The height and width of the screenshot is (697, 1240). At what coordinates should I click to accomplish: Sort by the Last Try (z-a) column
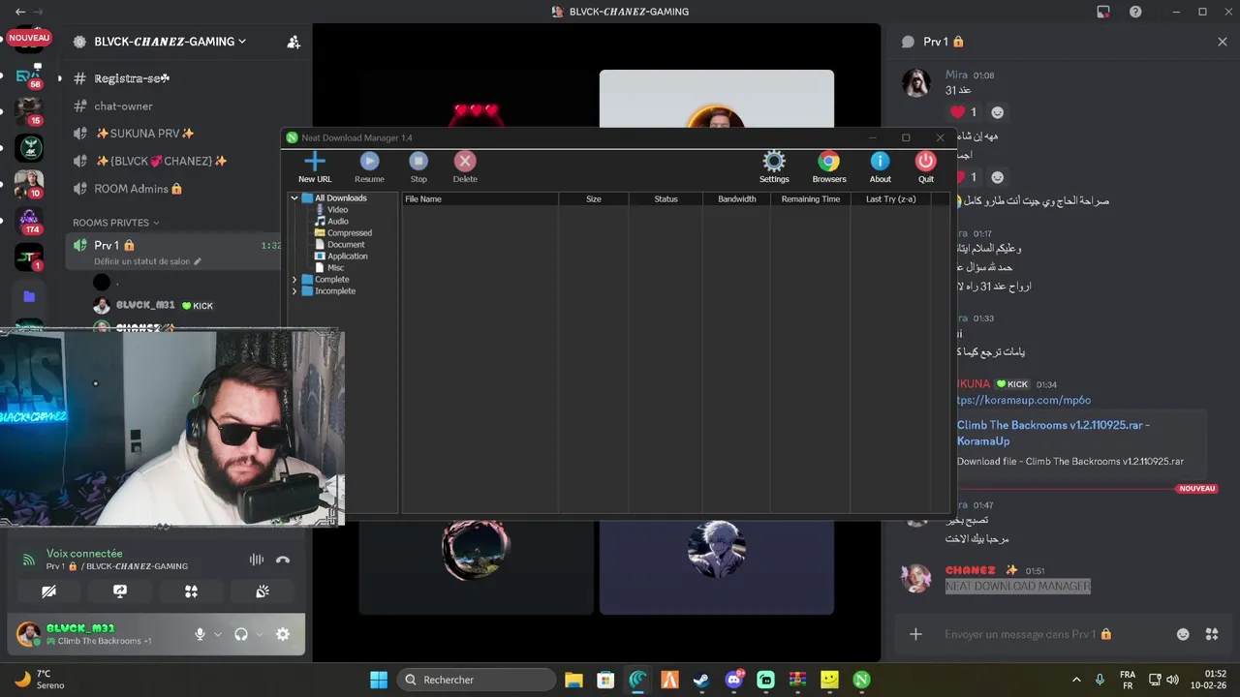click(890, 198)
